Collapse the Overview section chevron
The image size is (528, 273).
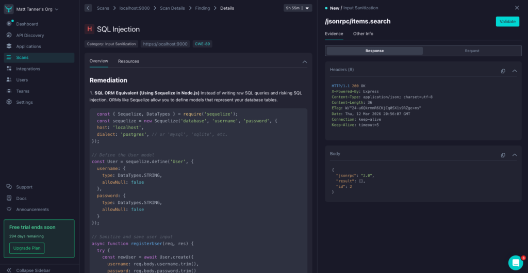(x=305, y=62)
